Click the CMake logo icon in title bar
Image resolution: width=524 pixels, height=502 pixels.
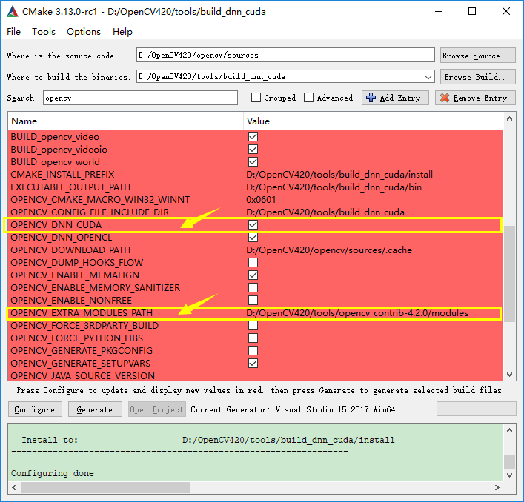click(x=13, y=11)
